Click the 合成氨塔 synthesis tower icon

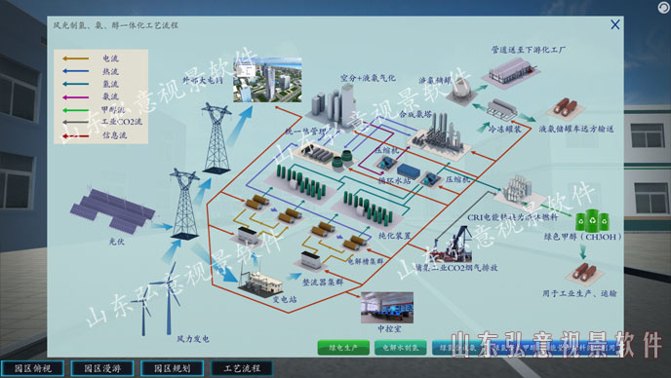pyautogui.click(x=439, y=135)
